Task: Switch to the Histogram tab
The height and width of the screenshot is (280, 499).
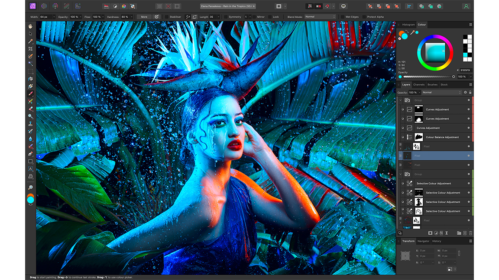Action: (408, 25)
